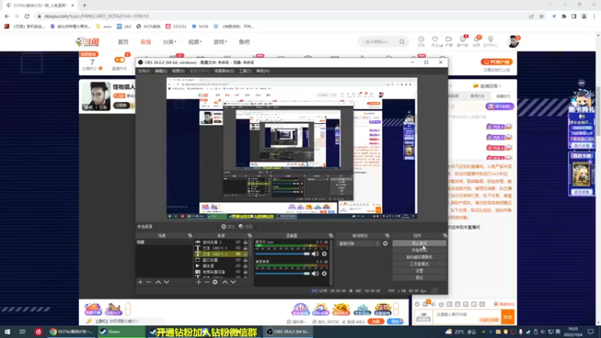
Task: Open OBS File menu
Action: pyautogui.click(x=143, y=71)
